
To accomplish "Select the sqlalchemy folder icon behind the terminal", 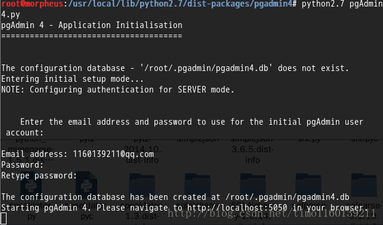I will (x=197, y=185).
